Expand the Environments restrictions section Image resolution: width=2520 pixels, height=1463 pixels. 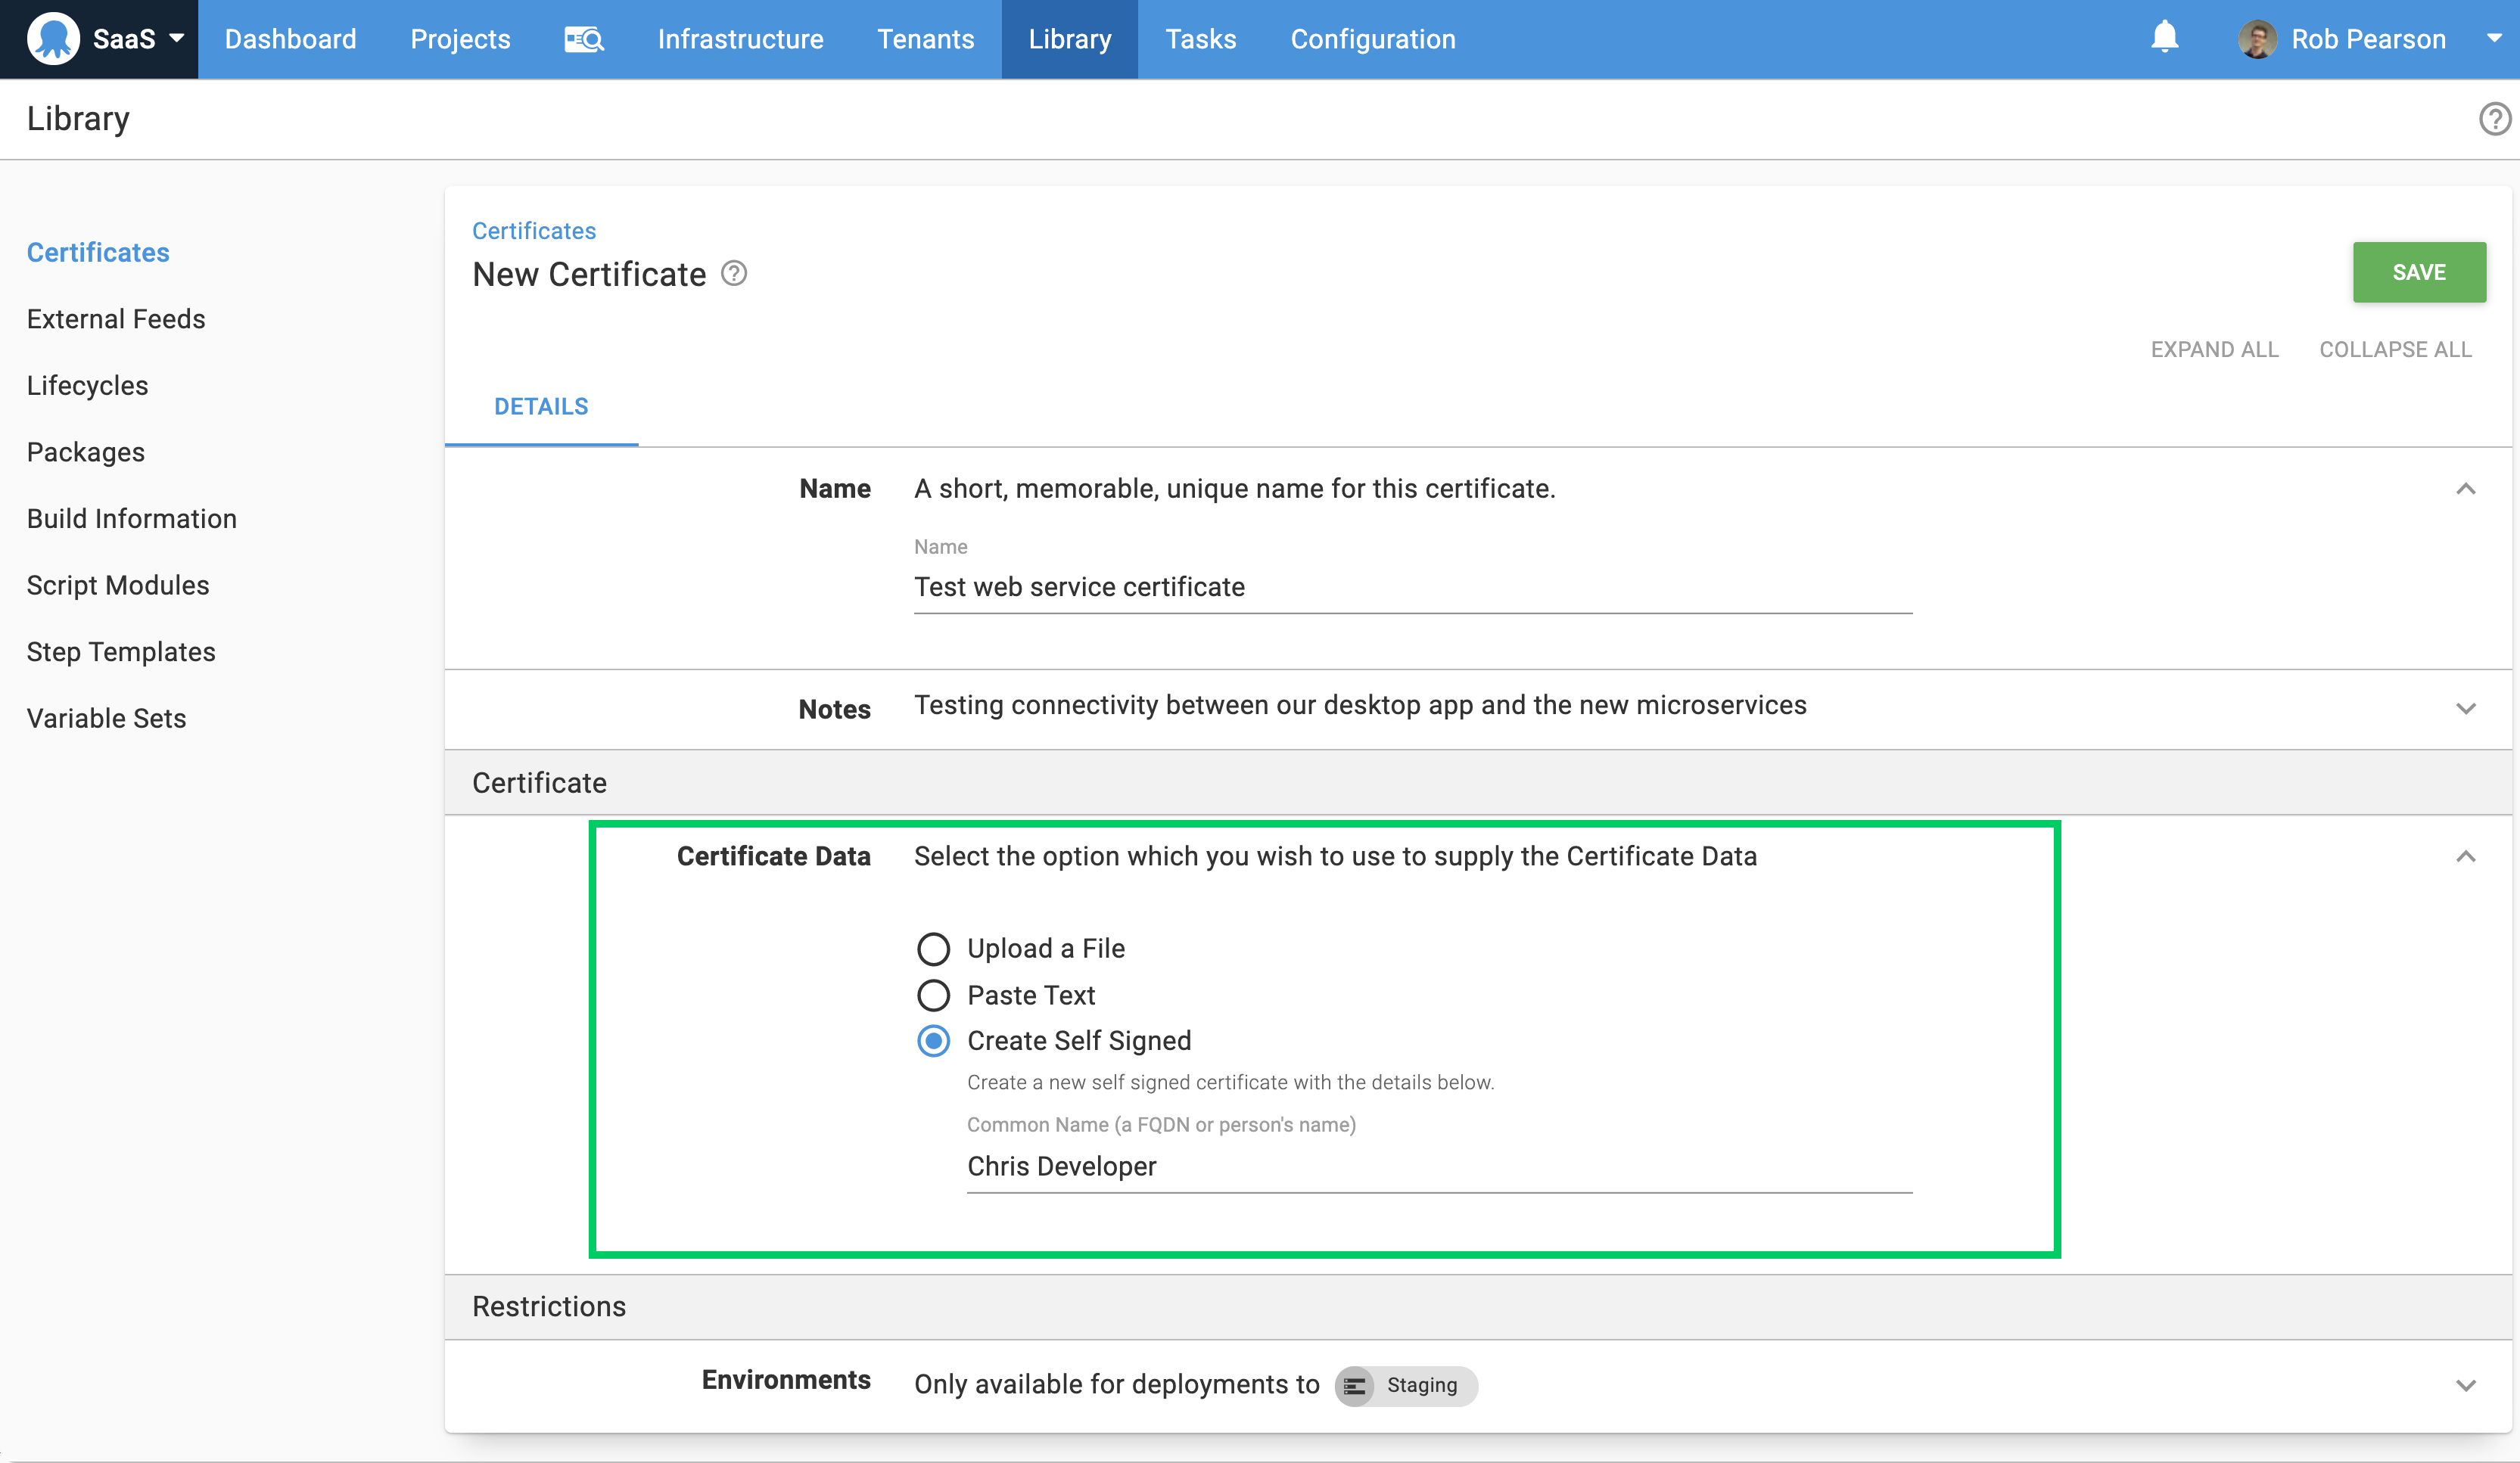(2468, 1385)
